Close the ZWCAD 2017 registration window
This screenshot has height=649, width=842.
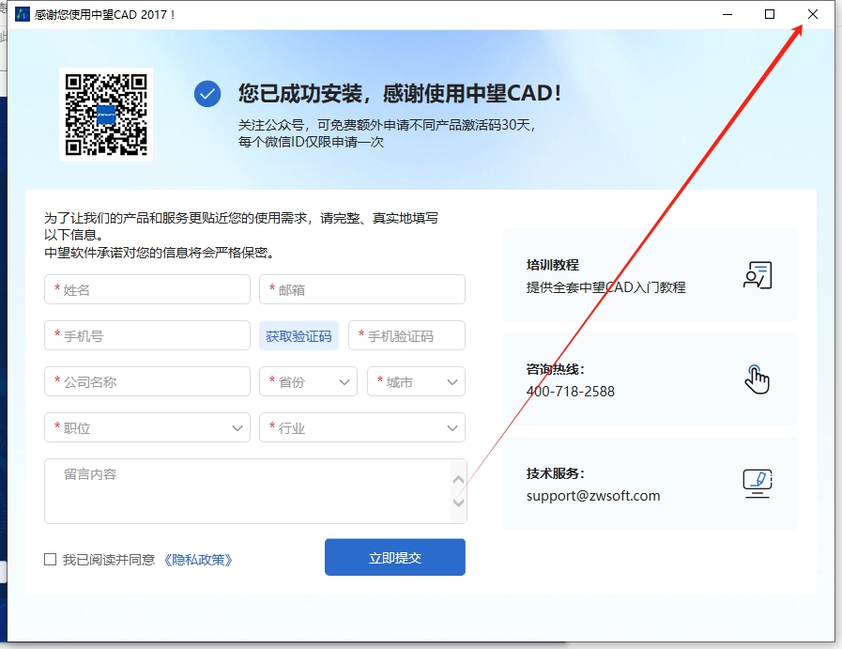coord(813,14)
